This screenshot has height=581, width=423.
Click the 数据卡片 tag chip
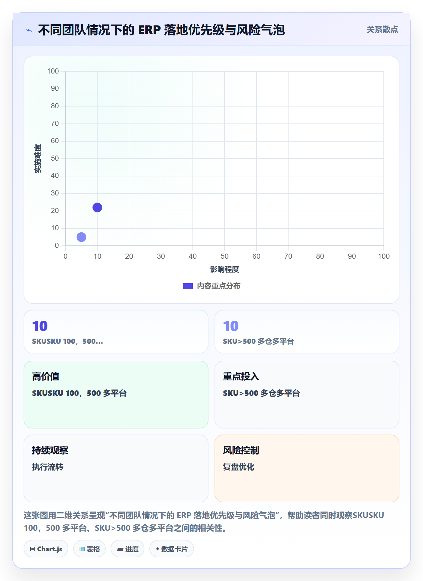pyautogui.click(x=172, y=549)
